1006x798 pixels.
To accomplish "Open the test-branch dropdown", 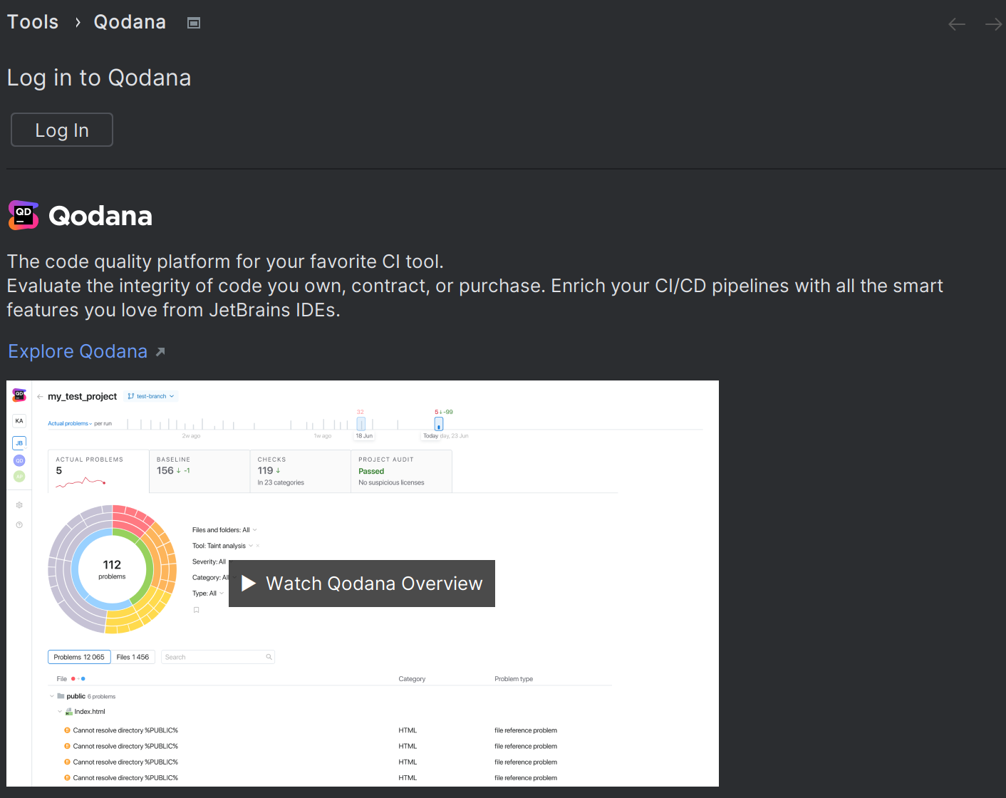I will pos(150,396).
